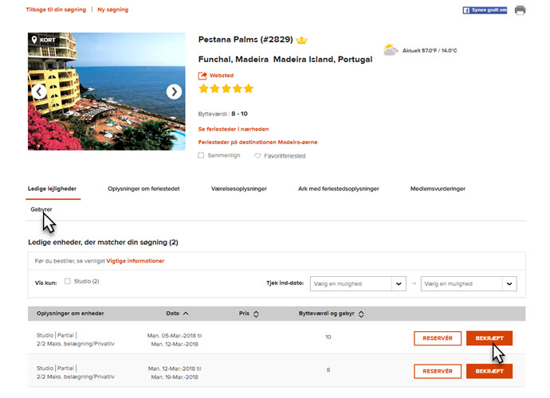Viewport: 550px width, 398px height.
Task: Click the 'Pestana Palms (#2829)' title
Action: pyautogui.click(x=246, y=40)
